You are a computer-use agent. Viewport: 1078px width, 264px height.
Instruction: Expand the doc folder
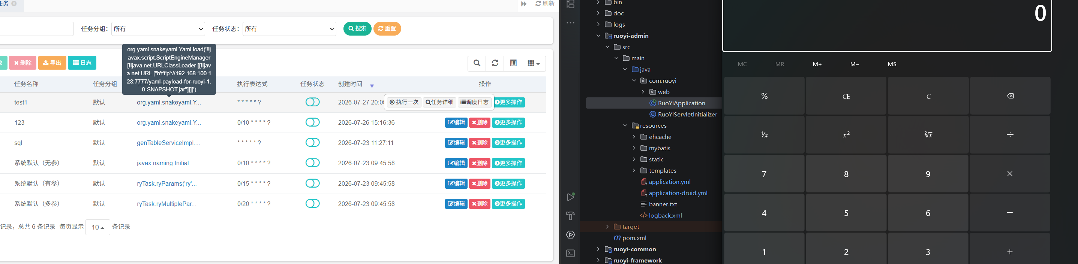pyautogui.click(x=598, y=13)
